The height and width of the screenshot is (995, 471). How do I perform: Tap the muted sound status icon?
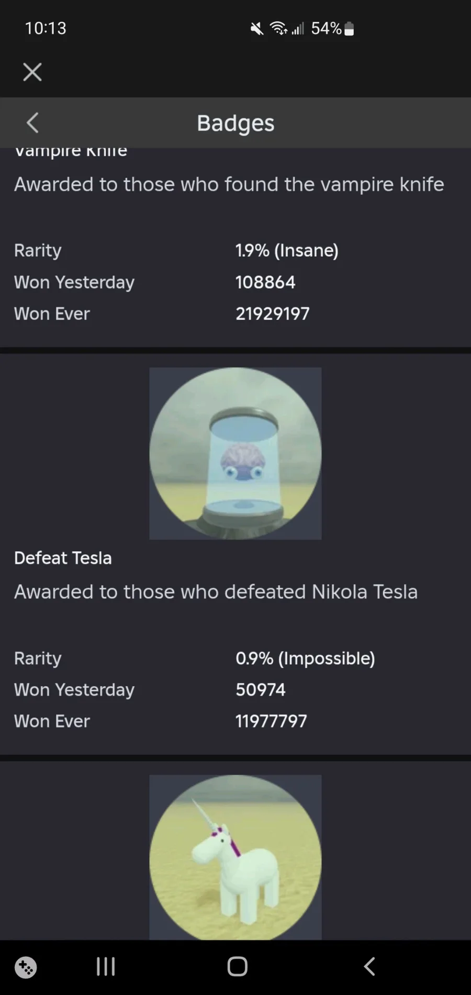coord(257,28)
